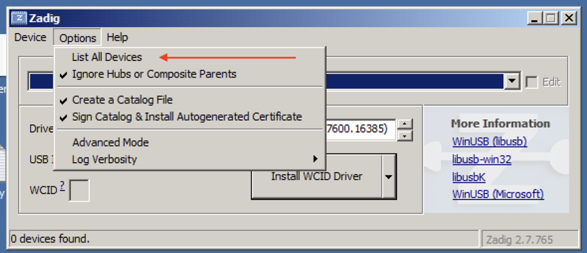Image resolution: width=587 pixels, height=253 pixels.
Task: Expand the device selection dropdown arrow
Action: [x=512, y=82]
